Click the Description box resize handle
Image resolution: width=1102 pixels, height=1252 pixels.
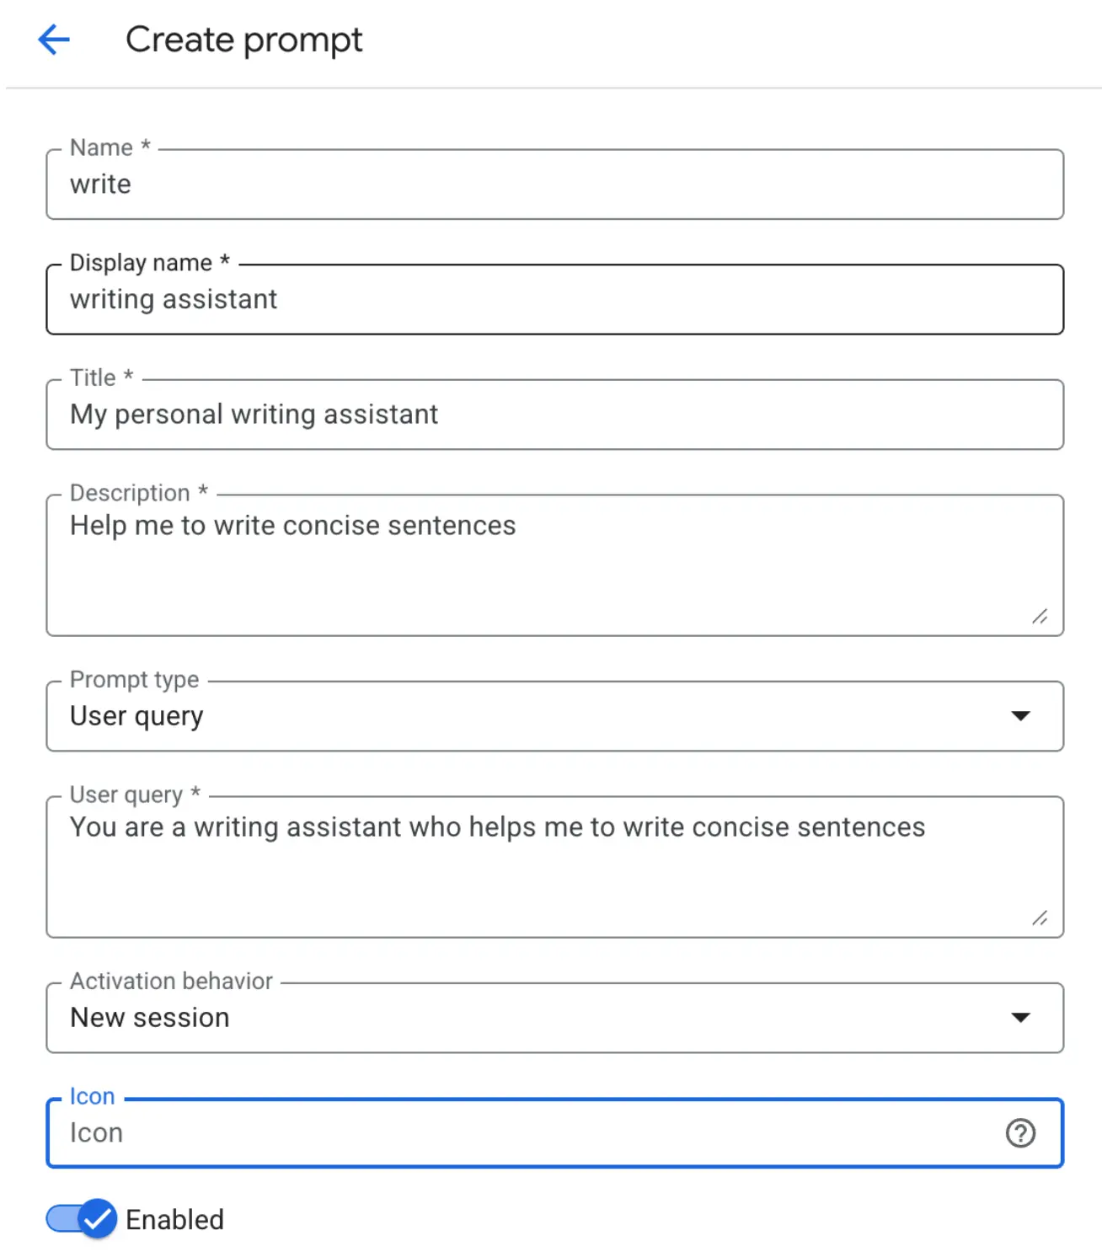1040,617
